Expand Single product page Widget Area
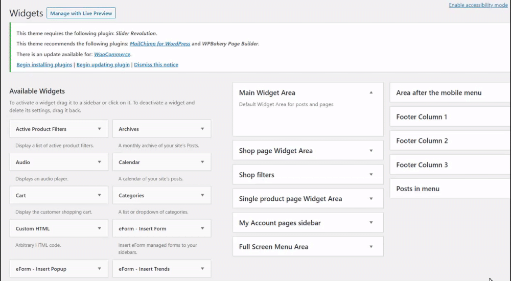Viewport: 511px width, 281px height. (x=371, y=199)
